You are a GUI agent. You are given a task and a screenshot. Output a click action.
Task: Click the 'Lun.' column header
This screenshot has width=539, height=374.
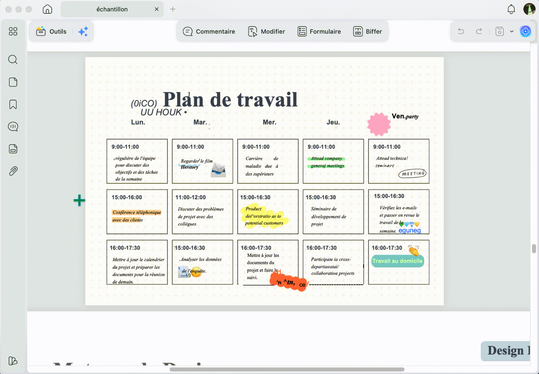[x=138, y=122]
